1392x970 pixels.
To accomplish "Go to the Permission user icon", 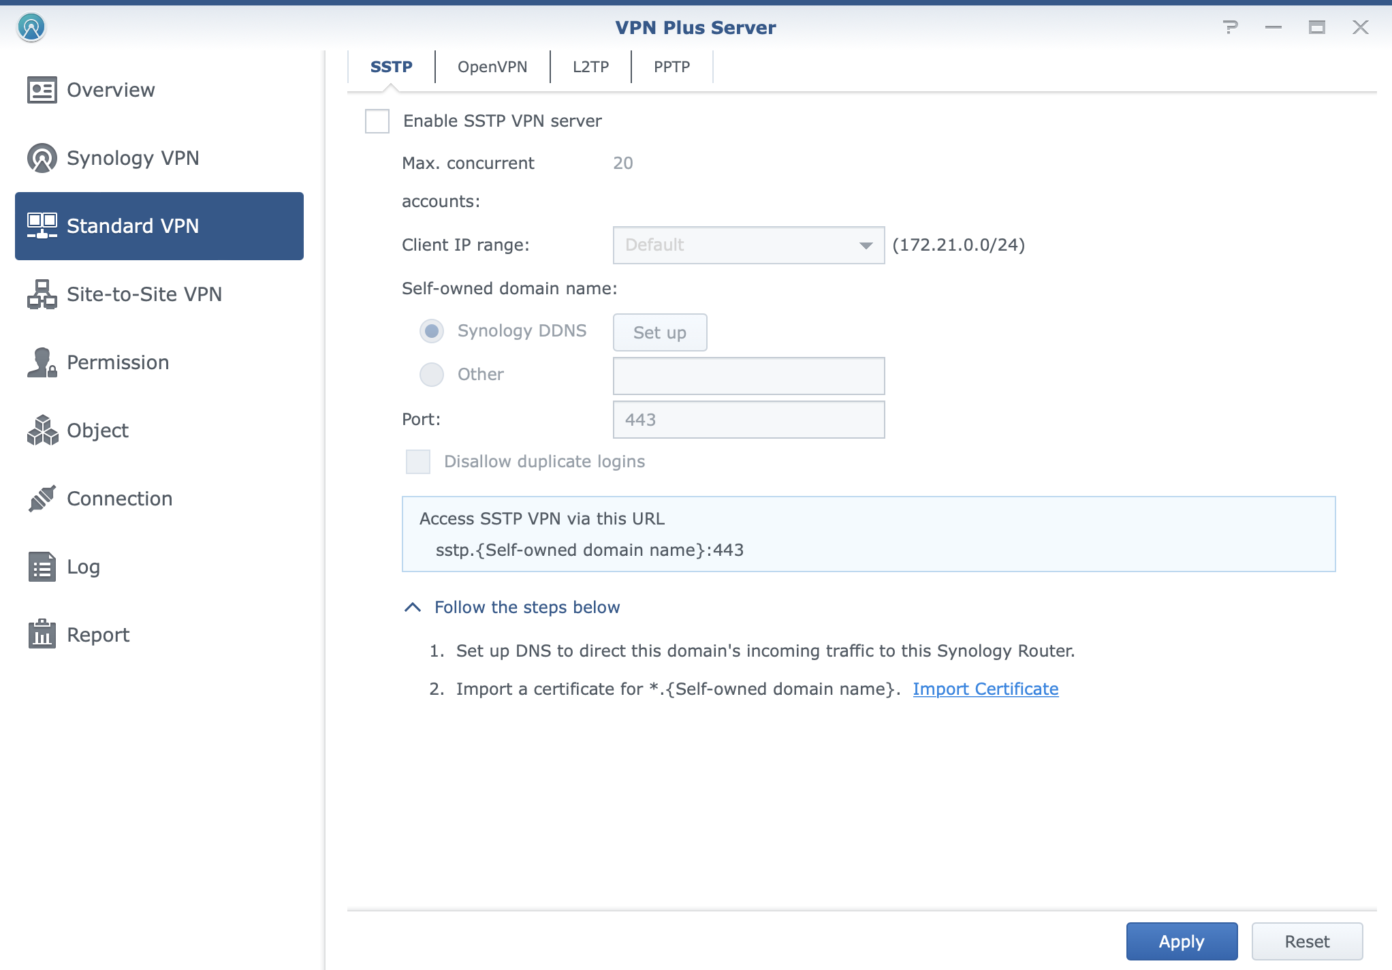I will (x=42, y=362).
